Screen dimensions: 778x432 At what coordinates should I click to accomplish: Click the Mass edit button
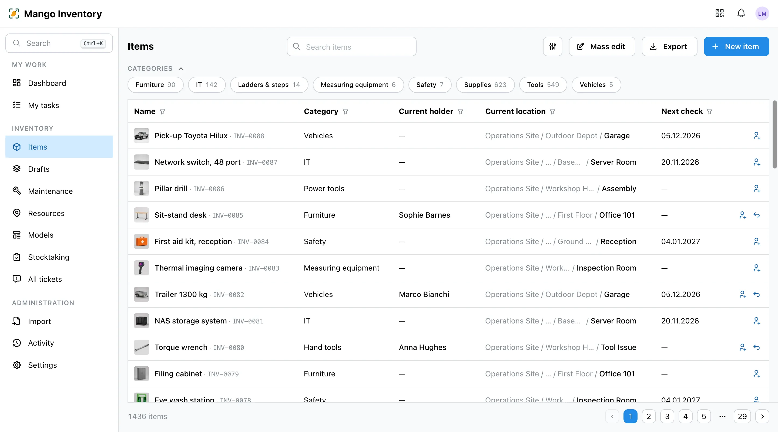point(602,46)
